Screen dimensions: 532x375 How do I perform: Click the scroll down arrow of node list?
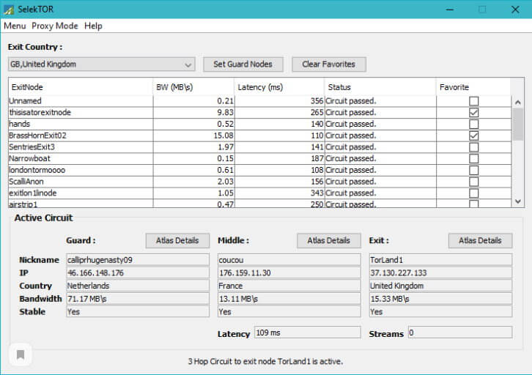[x=517, y=201]
